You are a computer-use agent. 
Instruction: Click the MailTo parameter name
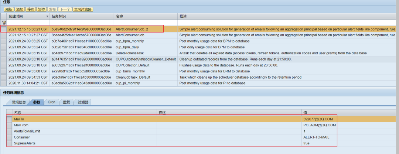19,119
